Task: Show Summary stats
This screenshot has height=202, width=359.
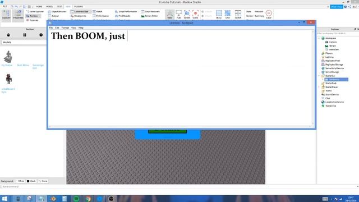Action: [259, 16]
